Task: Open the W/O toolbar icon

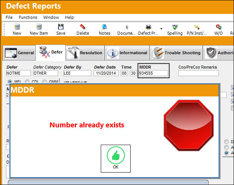Action: coord(219,27)
